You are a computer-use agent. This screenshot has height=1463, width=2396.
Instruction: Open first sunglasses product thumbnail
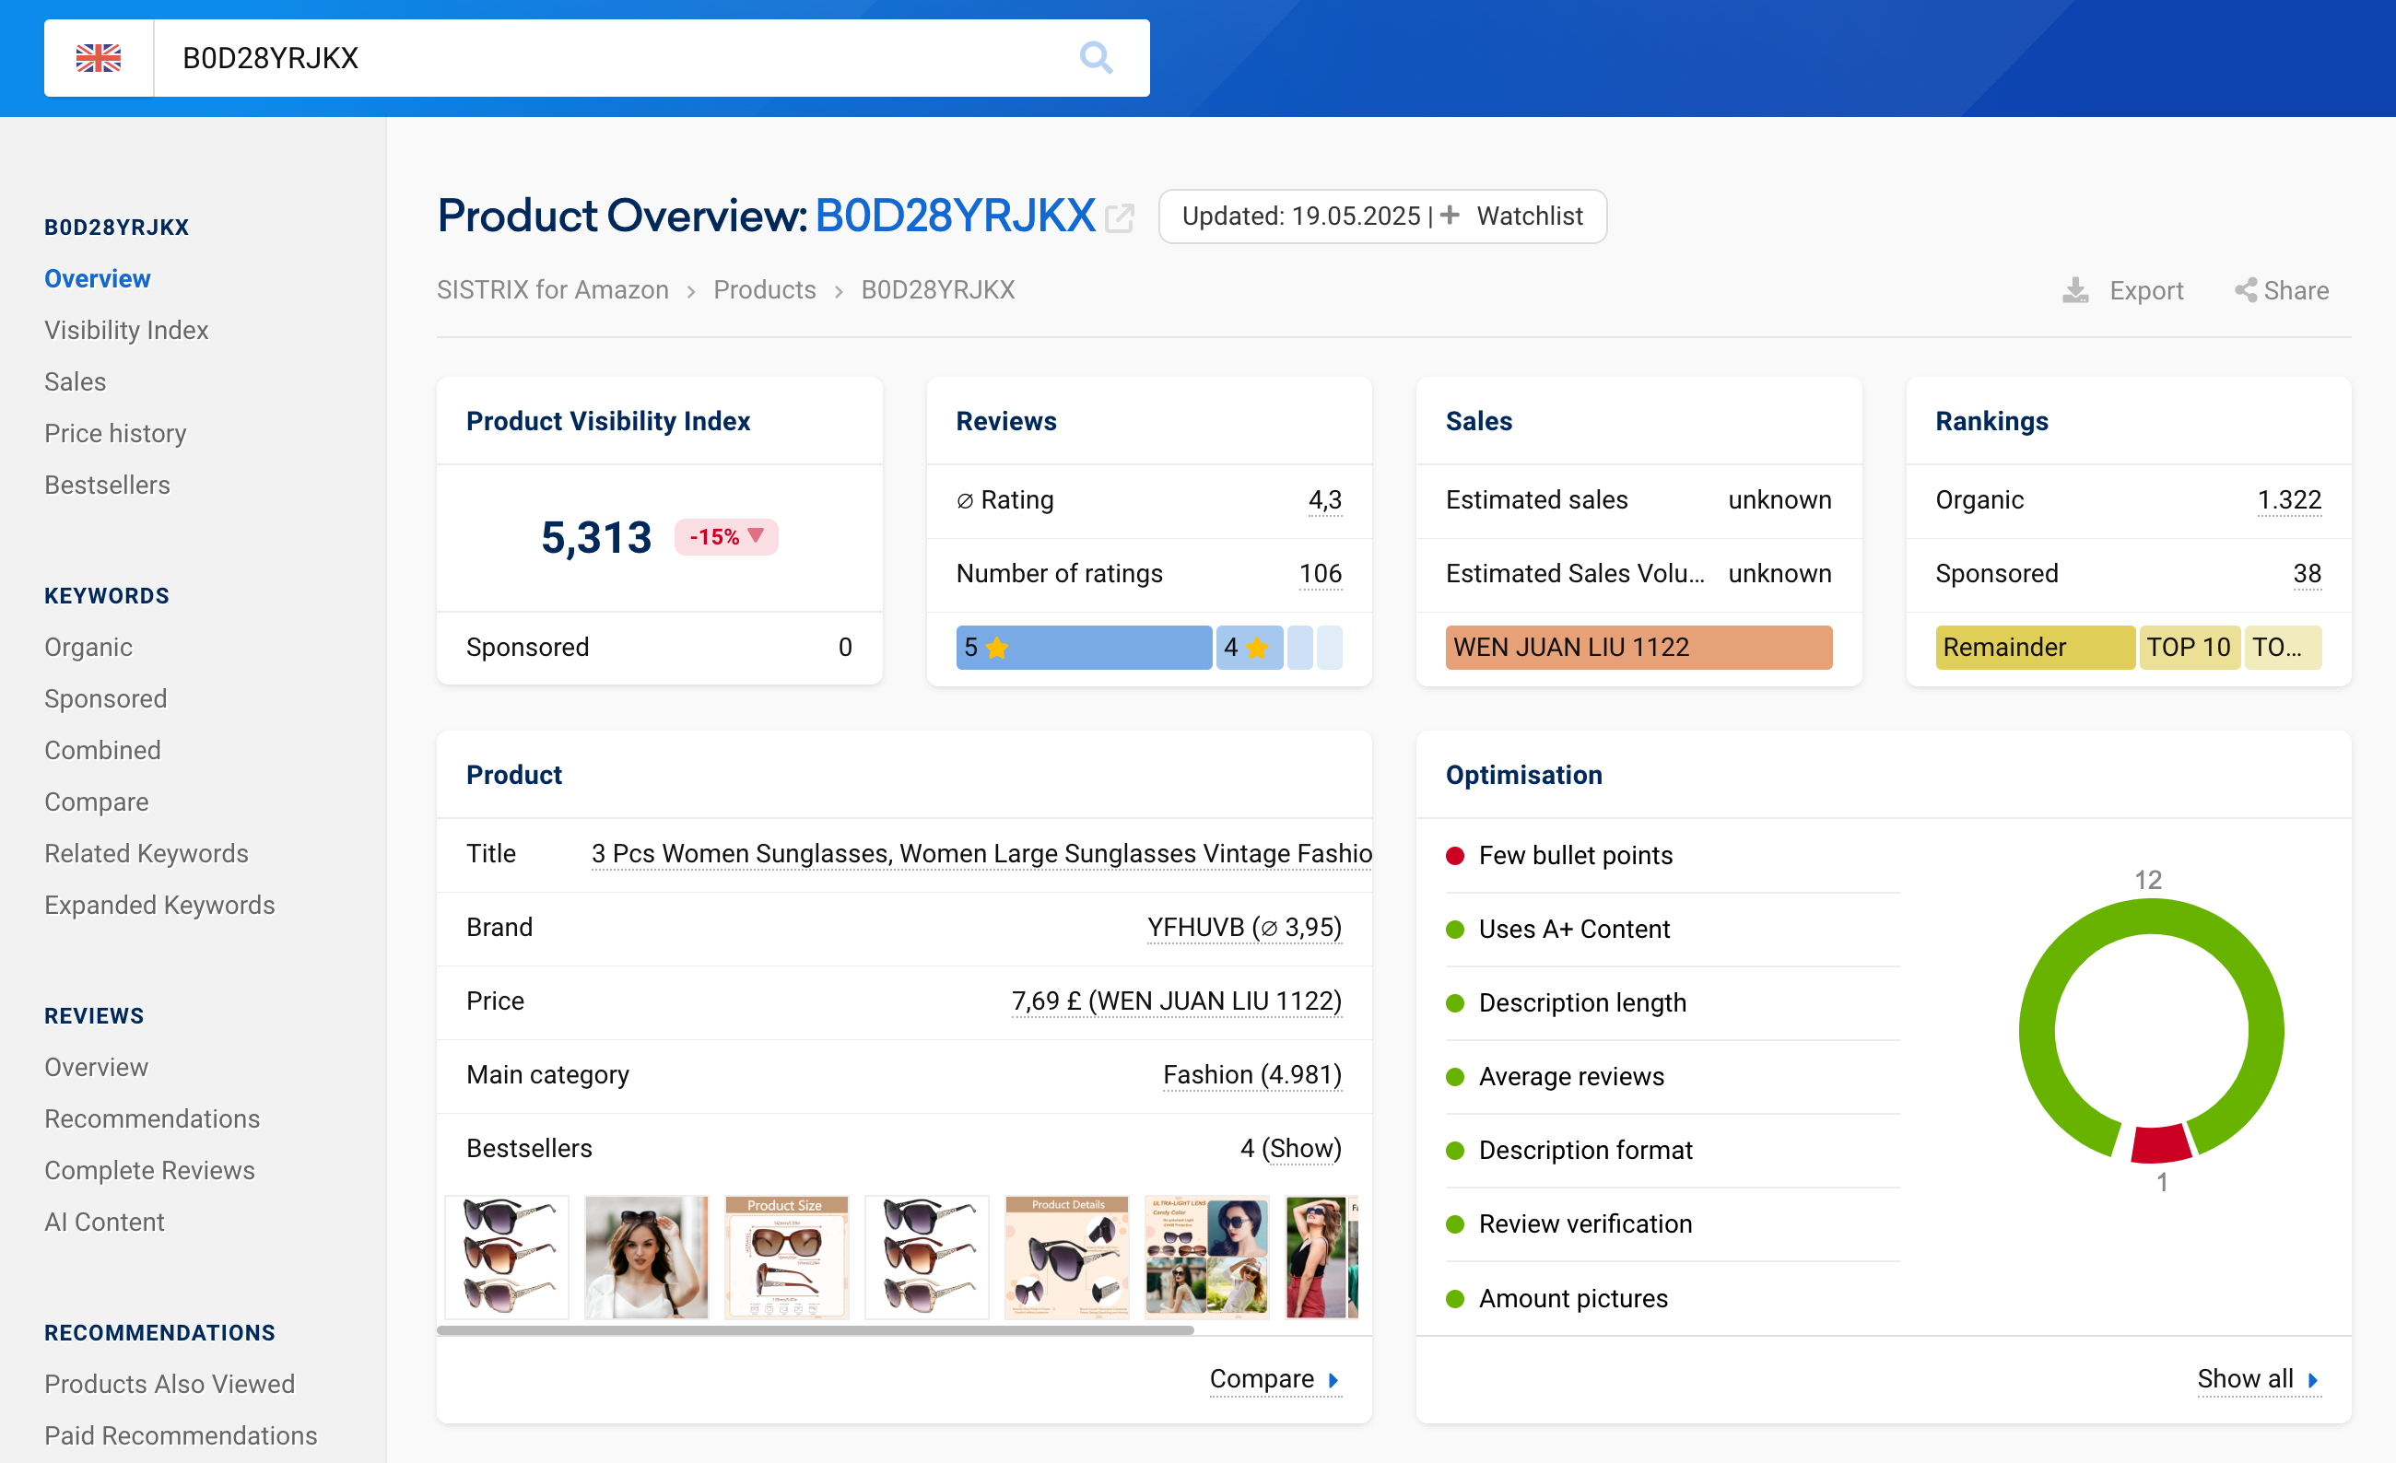coord(507,1257)
